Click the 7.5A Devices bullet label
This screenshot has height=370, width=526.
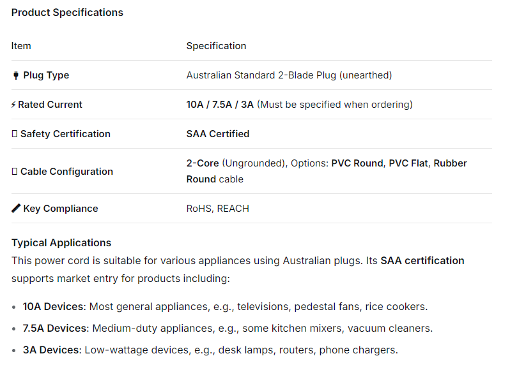[x=55, y=329]
